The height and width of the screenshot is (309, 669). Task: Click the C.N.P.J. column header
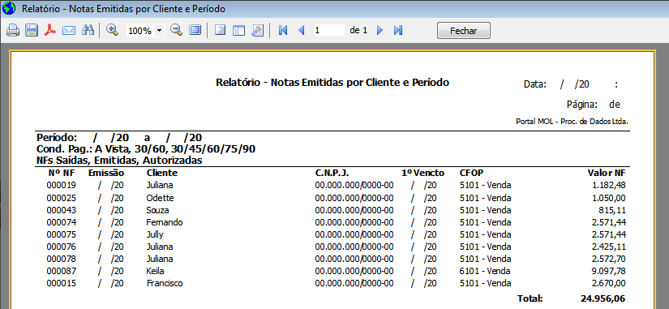(x=332, y=174)
